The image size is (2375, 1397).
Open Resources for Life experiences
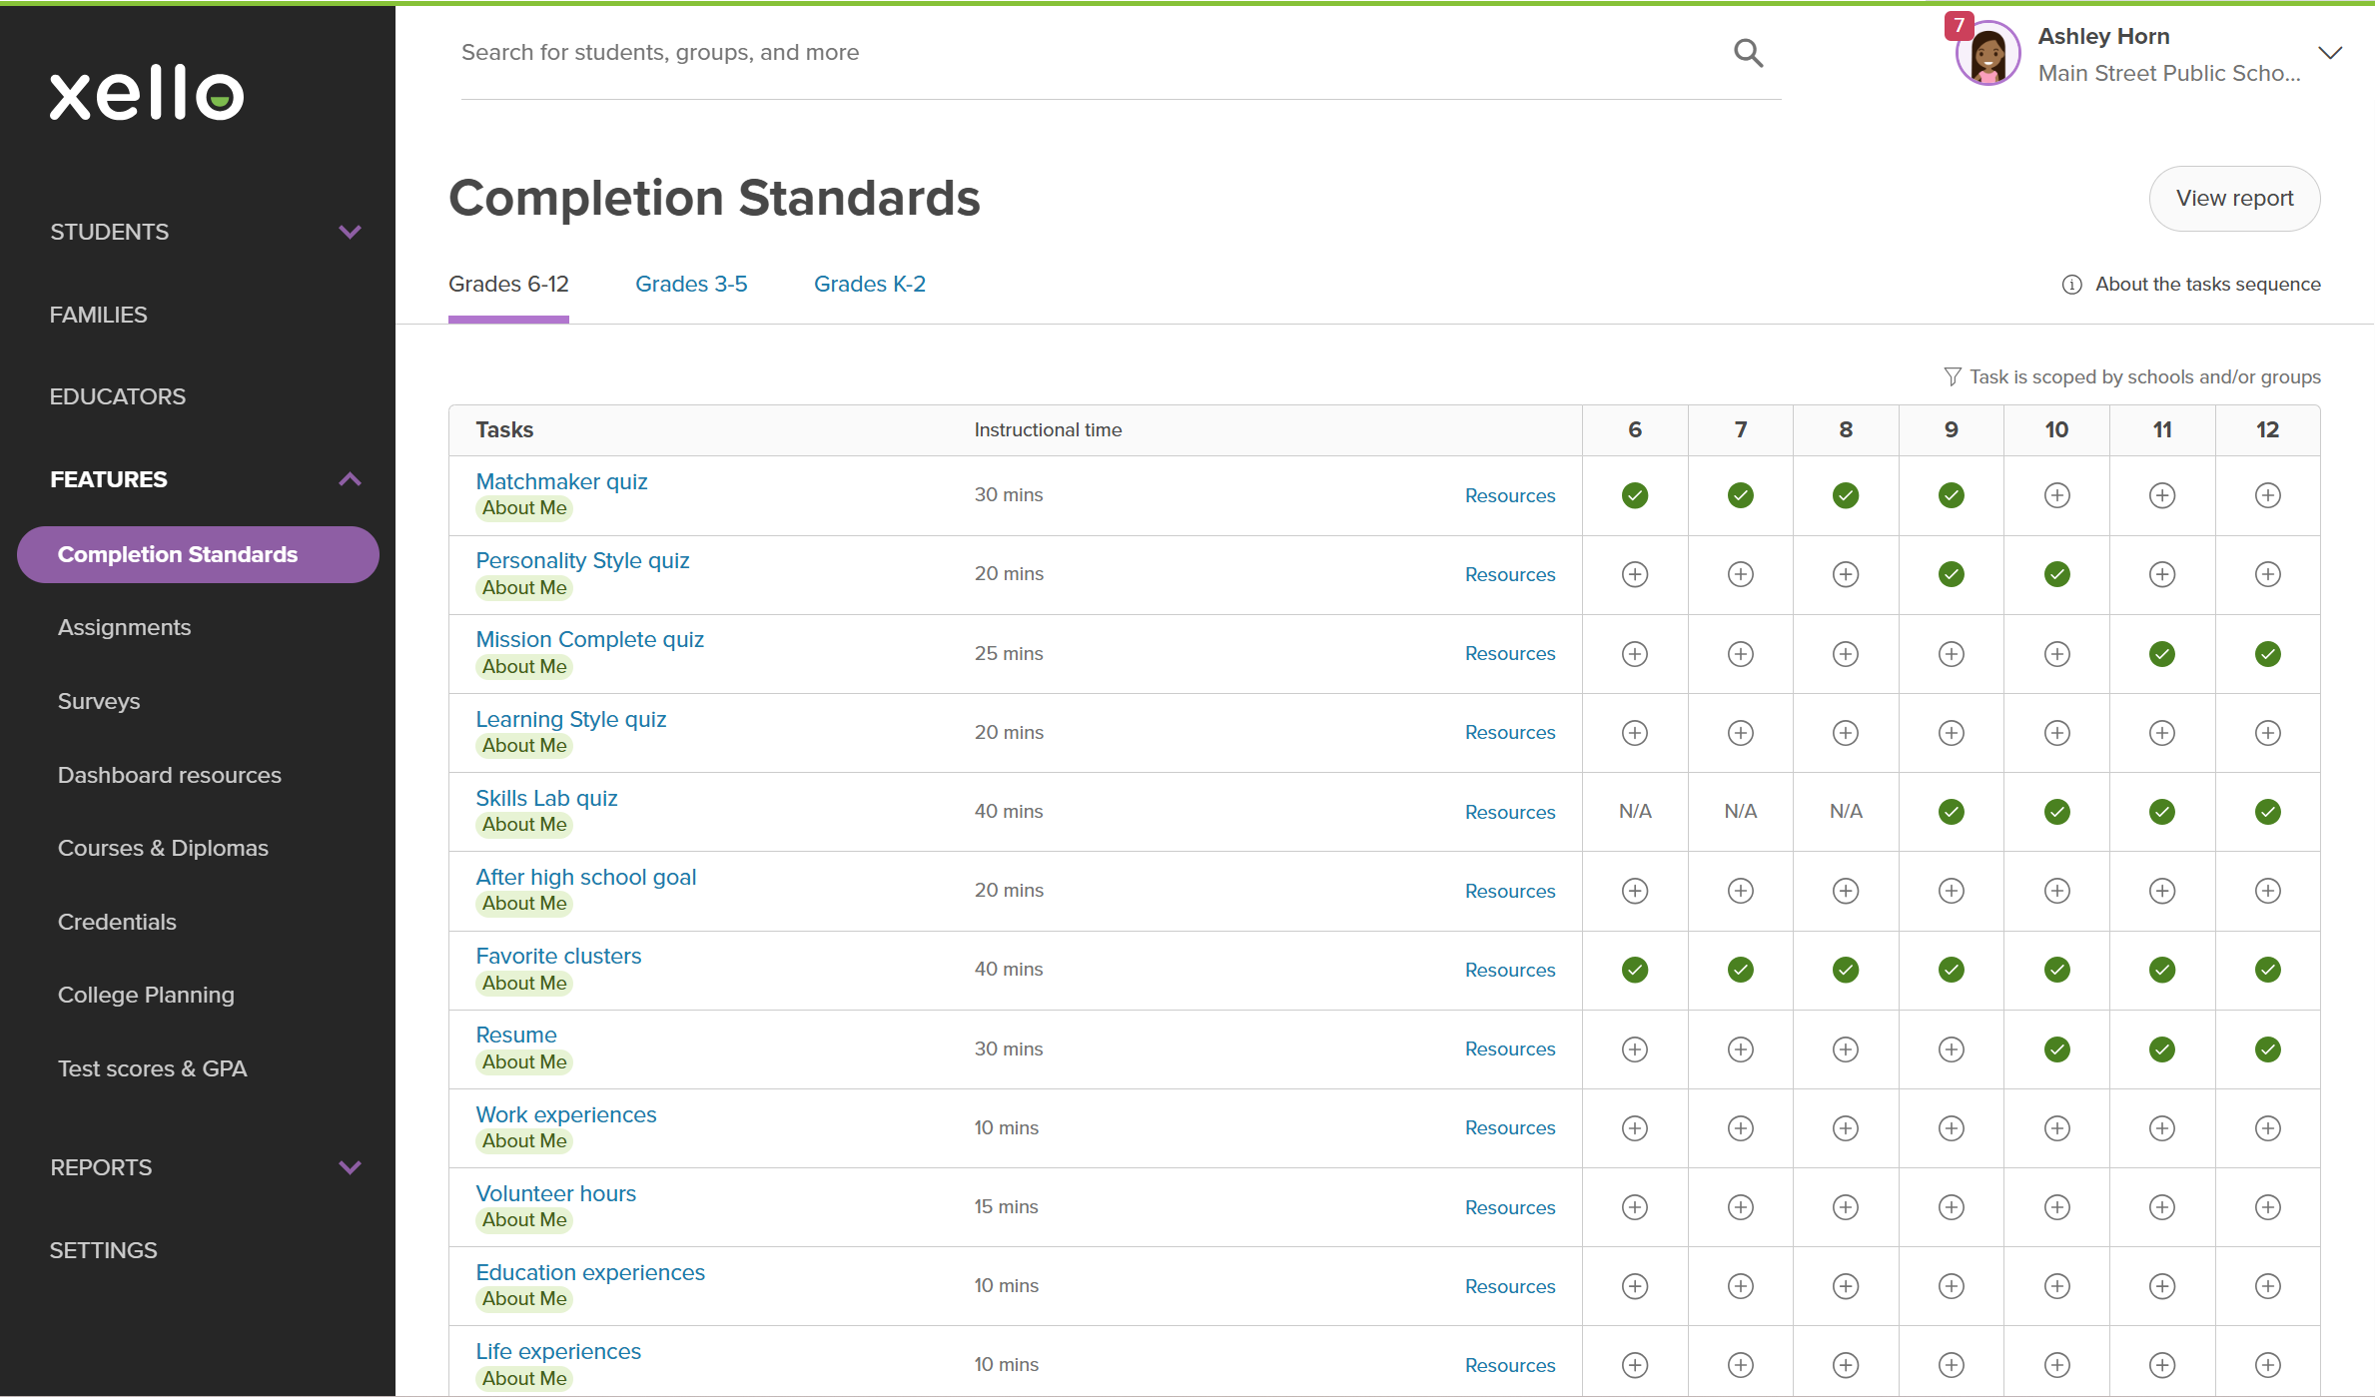[x=1510, y=1366]
